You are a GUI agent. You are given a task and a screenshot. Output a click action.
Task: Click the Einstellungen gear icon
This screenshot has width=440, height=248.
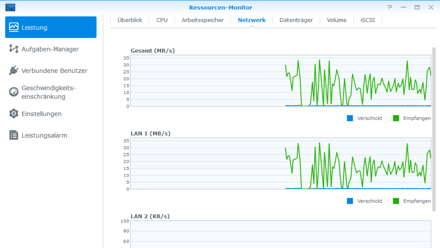pyautogui.click(x=14, y=114)
